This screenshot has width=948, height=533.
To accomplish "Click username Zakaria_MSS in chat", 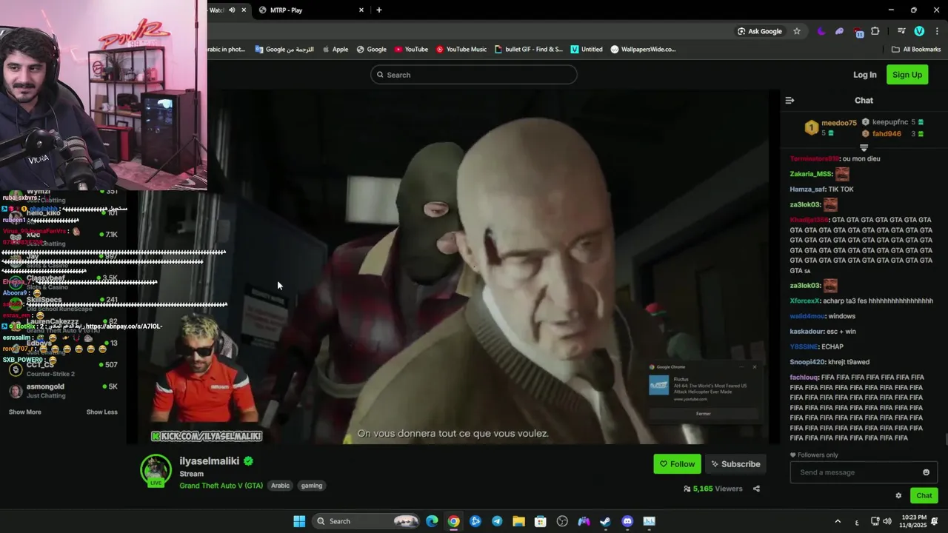I will pyautogui.click(x=811, y=174).
